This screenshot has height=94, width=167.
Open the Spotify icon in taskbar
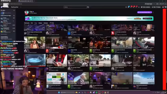click(97, 92)
